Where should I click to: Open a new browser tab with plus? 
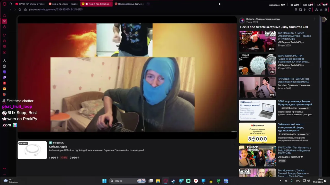click(148, 4)
